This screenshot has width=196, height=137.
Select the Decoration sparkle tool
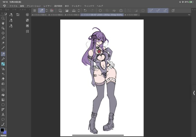[3, 74]
